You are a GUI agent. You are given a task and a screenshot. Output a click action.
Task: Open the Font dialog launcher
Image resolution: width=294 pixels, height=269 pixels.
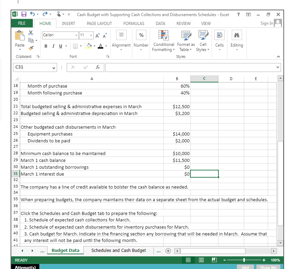108,56
